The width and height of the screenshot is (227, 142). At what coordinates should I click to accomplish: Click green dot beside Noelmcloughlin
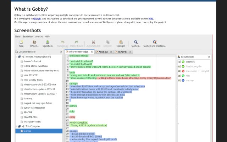(x=183, y=66)
